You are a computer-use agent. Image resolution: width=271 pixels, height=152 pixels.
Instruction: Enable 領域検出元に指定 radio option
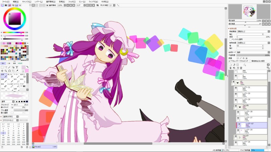pyautogui.click(x=250, y=61)
